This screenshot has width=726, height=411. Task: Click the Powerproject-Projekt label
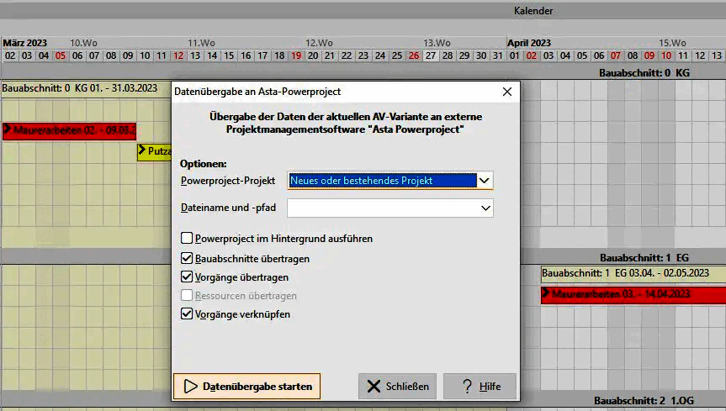click(228, 181)
